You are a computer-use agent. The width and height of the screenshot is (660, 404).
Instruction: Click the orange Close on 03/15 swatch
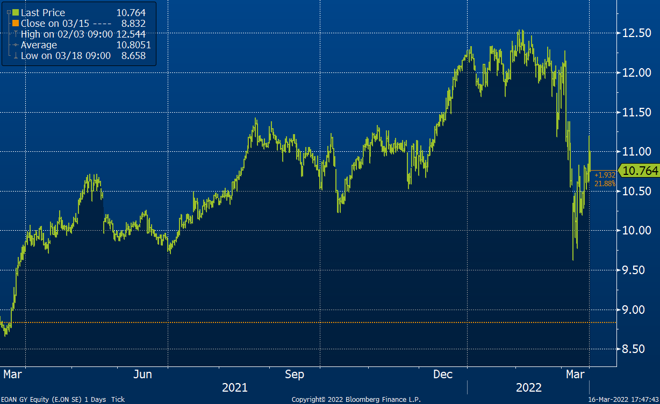(15, 23)
